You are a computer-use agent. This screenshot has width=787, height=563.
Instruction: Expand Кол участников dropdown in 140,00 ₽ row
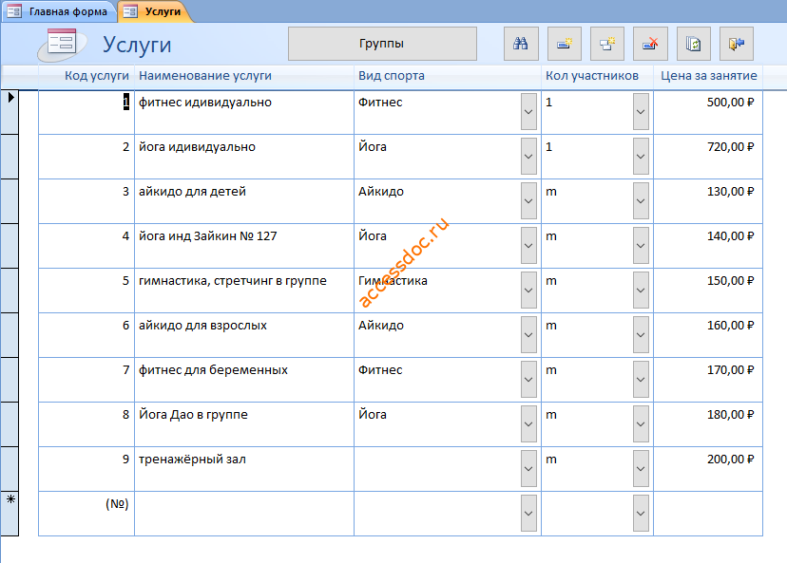[x=641, y=245]
